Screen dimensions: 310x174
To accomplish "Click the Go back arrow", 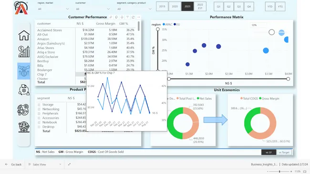I will coord(6,164).
